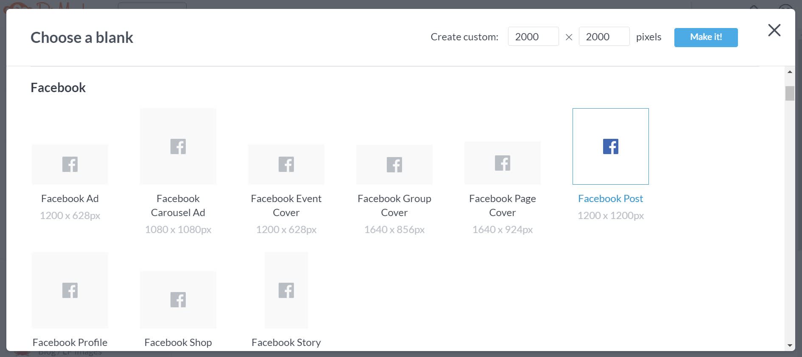Click the Create custom: label

[x=464, y=37]
